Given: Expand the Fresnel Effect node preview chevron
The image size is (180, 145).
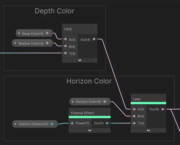Looking at the screenshot, I should coord(90,130).
